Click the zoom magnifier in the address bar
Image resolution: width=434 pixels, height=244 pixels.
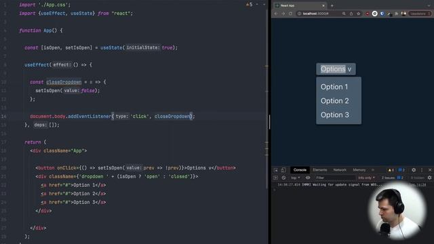click(344, 14)
